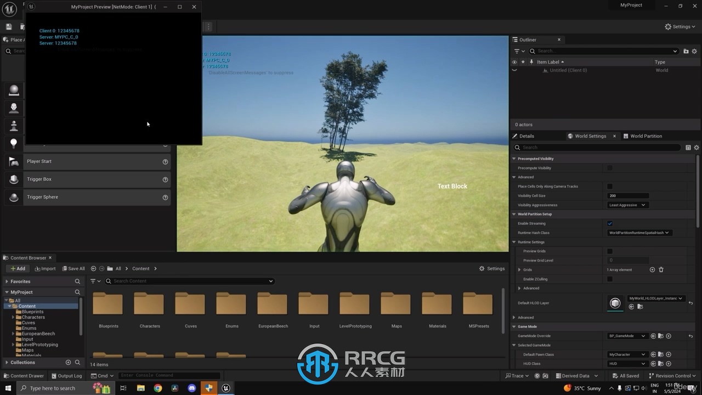The image size is (702, 395).
Task: Expand the Favorites section
Action: pos(7,281)
